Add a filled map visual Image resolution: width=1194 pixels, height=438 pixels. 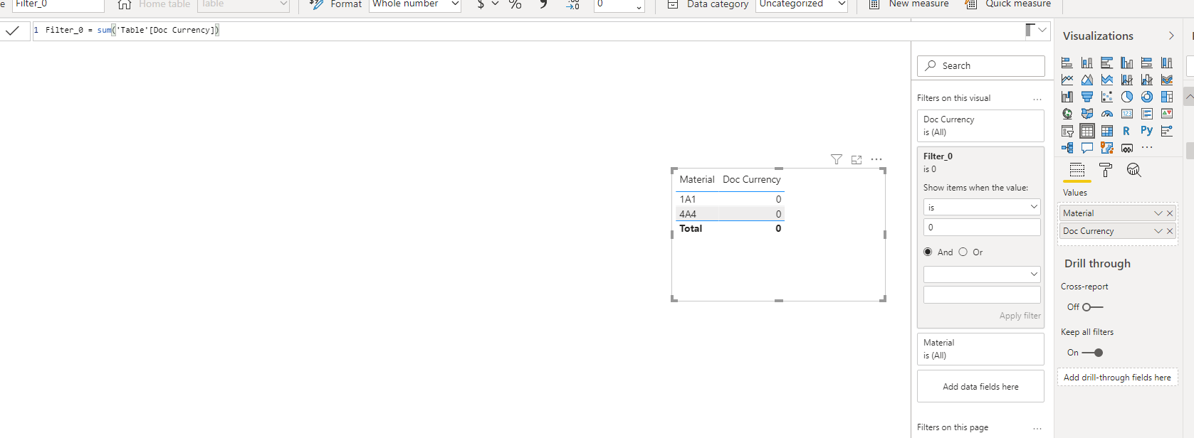pos(1086,114)
